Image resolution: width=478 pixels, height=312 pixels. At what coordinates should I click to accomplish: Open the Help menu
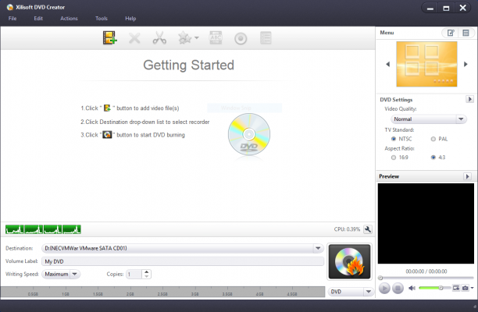(x=130, y=18)
